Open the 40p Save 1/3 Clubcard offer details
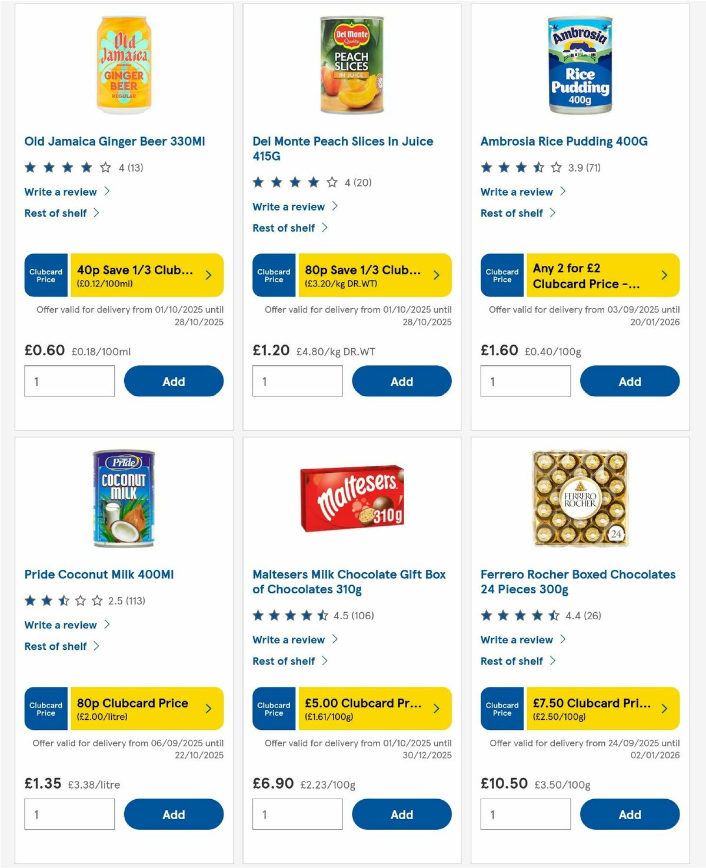Screen dimensions: 706x868 [146, 275]
